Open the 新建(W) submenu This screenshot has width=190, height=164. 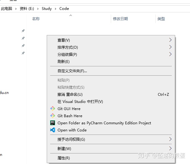click(111, 148)
